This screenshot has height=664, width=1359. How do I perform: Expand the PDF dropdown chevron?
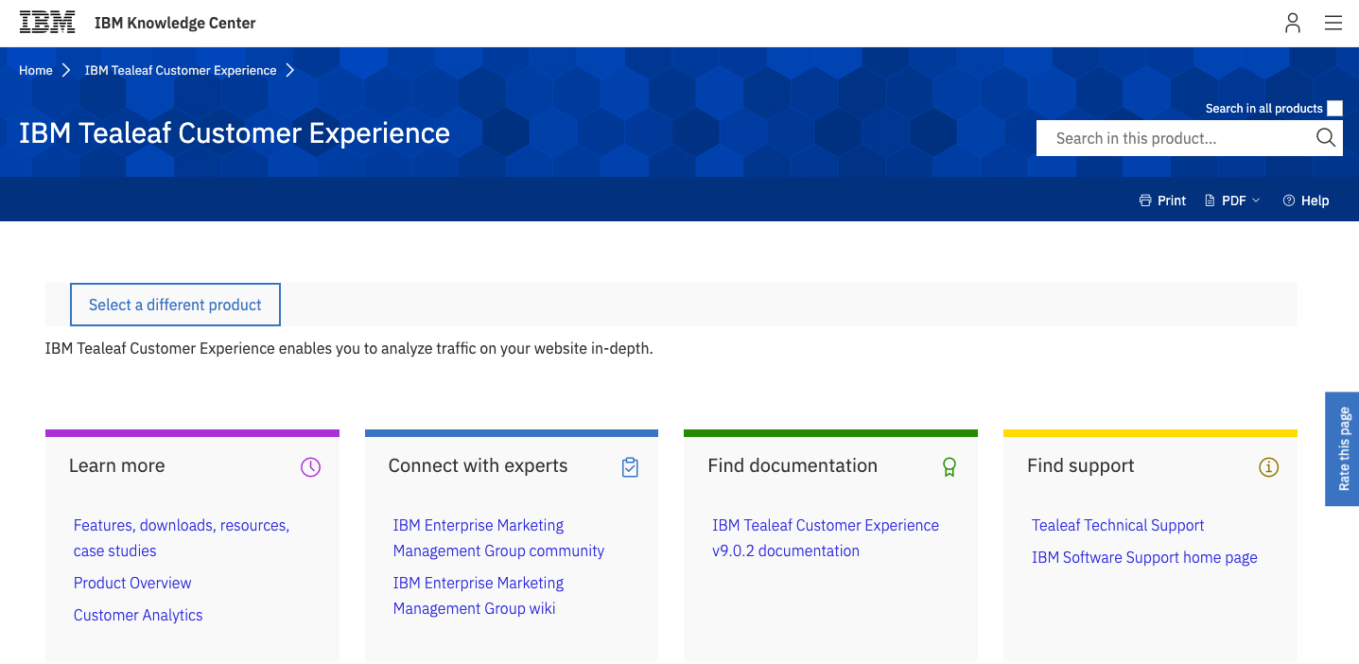pos(1256,201)
